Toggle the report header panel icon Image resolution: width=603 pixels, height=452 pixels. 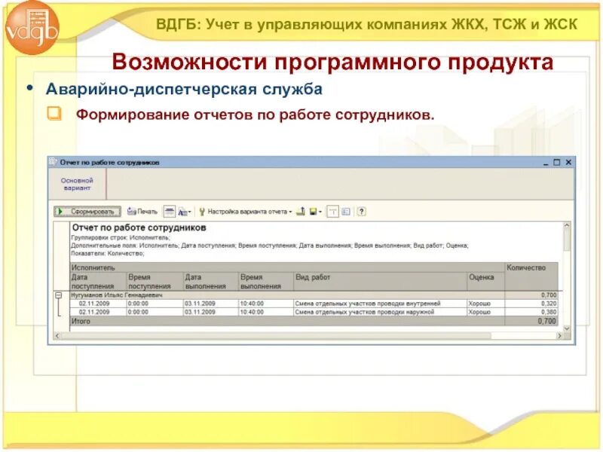tap(169, 212)
